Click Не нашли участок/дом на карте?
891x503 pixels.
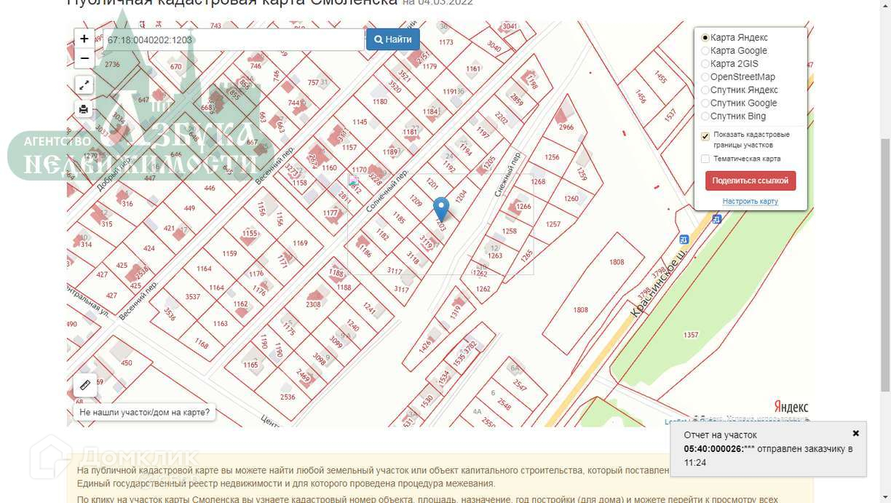coord(144,413)
